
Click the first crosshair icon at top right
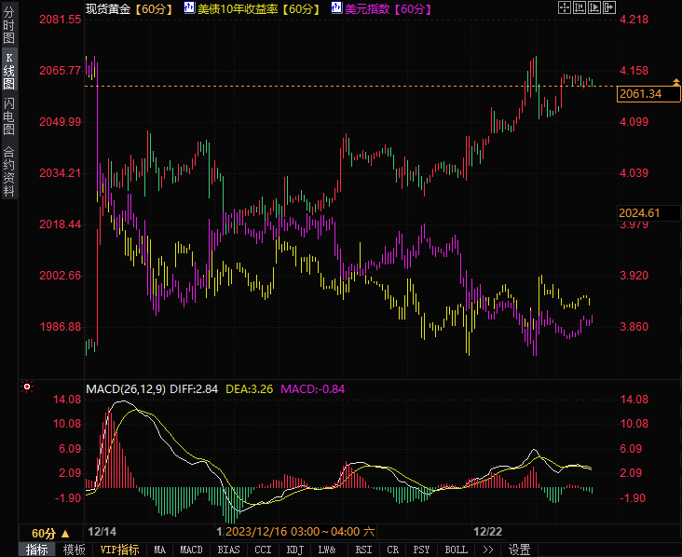pos(564,7)
